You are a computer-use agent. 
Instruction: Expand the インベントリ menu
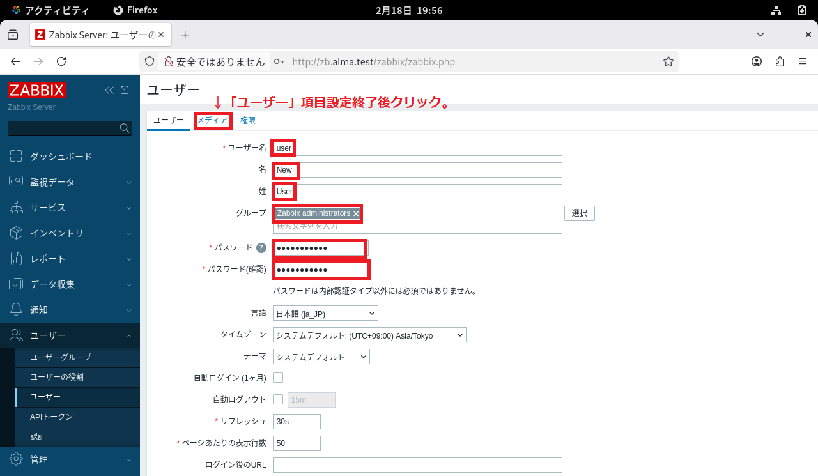(x=129, y=233)
